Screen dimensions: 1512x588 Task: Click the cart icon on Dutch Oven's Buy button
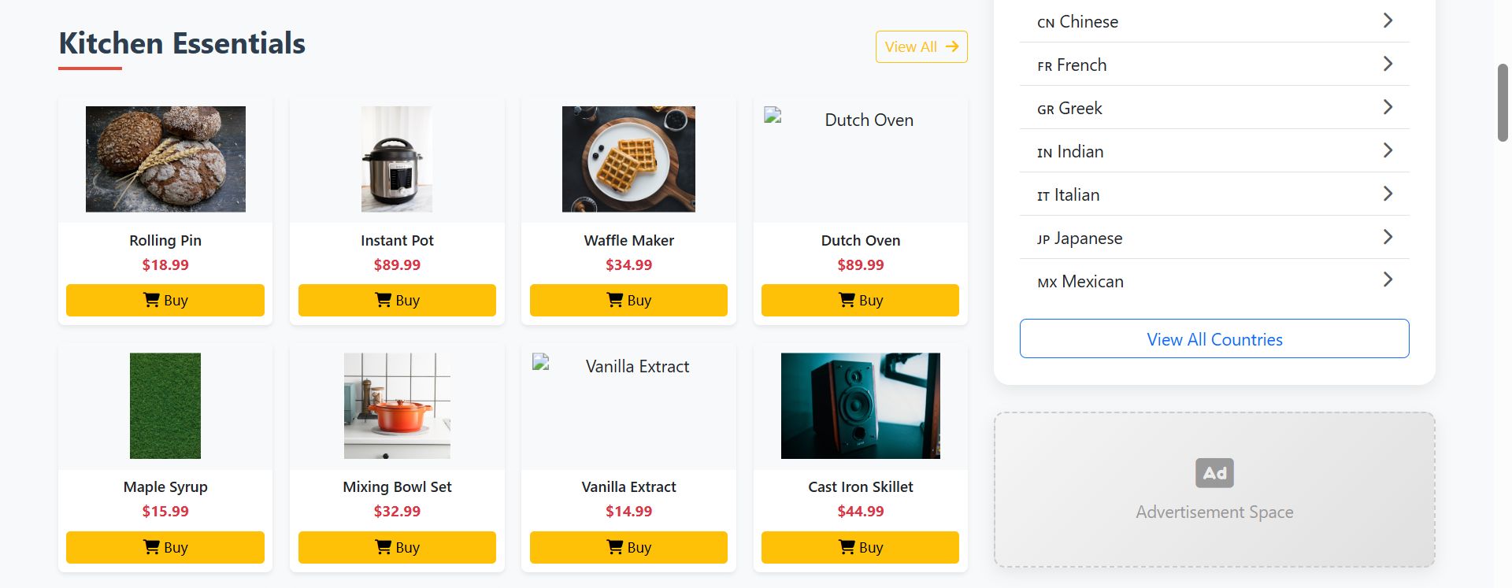coord(847,300)
